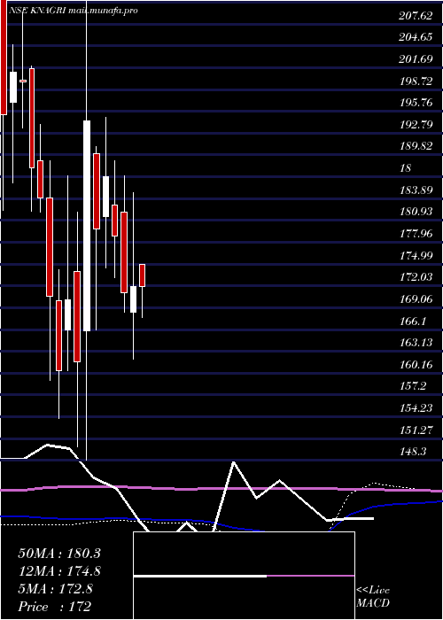Viewport: 443px width, 620px height.
Task: Select the 177.96 axis label
Action: pos(416,234)
